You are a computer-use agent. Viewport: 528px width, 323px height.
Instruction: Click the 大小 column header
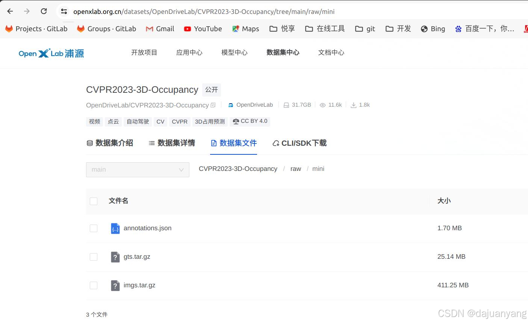point(444,201)
